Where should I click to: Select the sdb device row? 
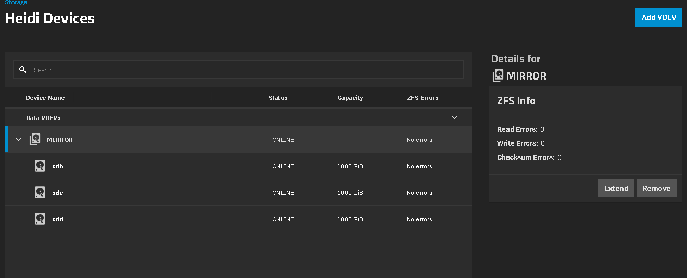[238, 166]
